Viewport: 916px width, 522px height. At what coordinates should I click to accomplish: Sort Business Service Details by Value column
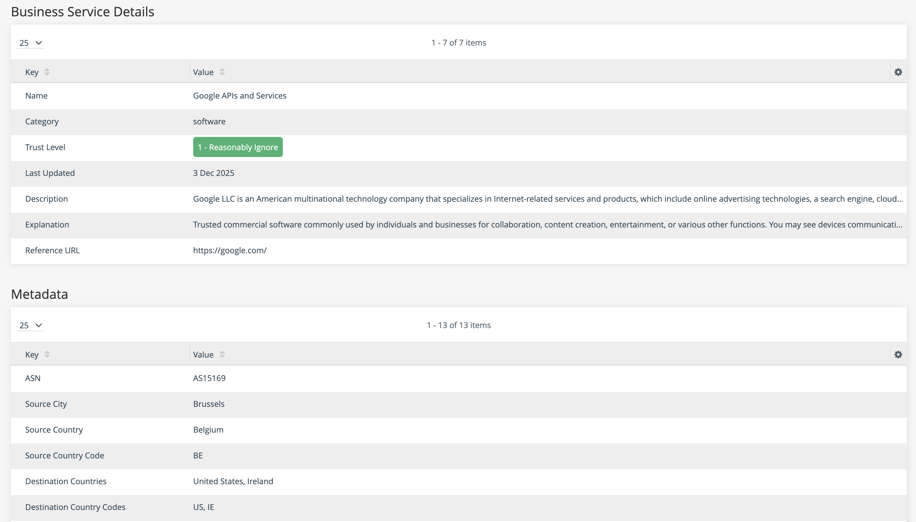coord(222,72)
